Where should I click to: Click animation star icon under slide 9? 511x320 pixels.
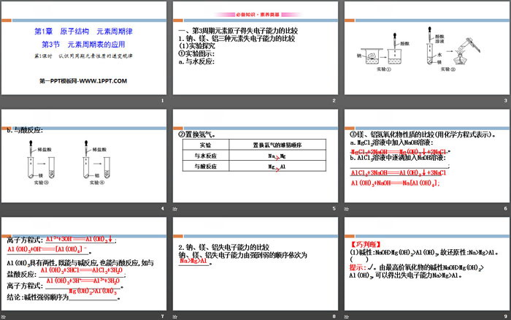click(x=347, y=317)
